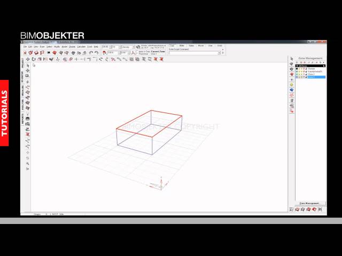Open the File menu
Viewport: 342px width, 256px height.
coord(25,47)
